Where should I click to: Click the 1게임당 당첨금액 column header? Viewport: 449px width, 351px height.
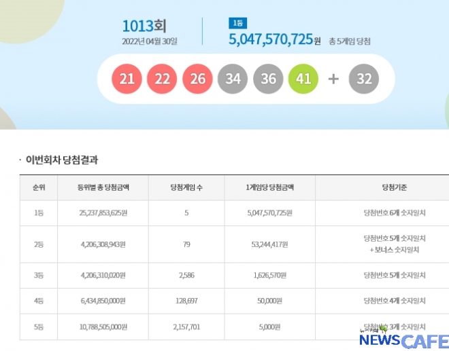pyautogui.click(x=269, y=187)
